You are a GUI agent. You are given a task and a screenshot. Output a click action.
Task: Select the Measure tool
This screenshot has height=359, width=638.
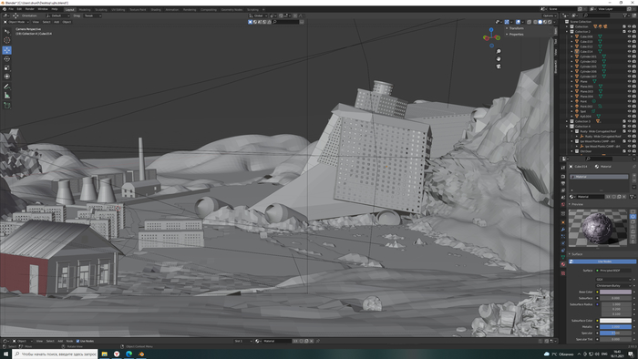[7, 95]
